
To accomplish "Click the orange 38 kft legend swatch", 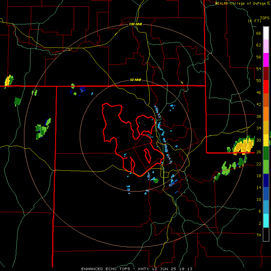I will click(x=266, y=114).
